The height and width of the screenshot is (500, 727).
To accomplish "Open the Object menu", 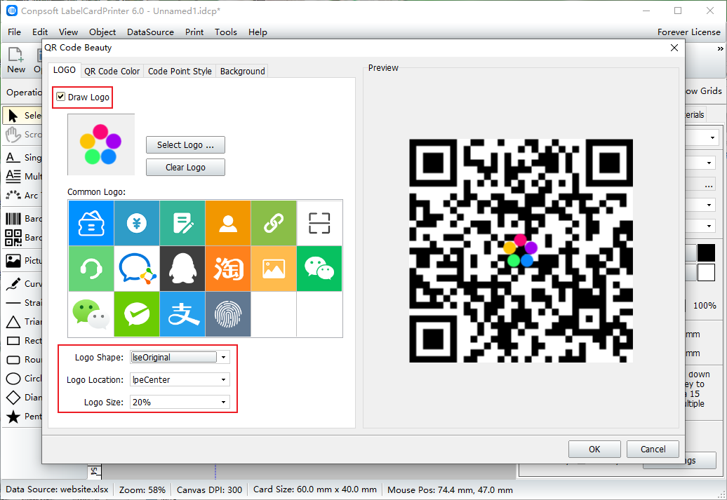I will click(x=102, y=32).
